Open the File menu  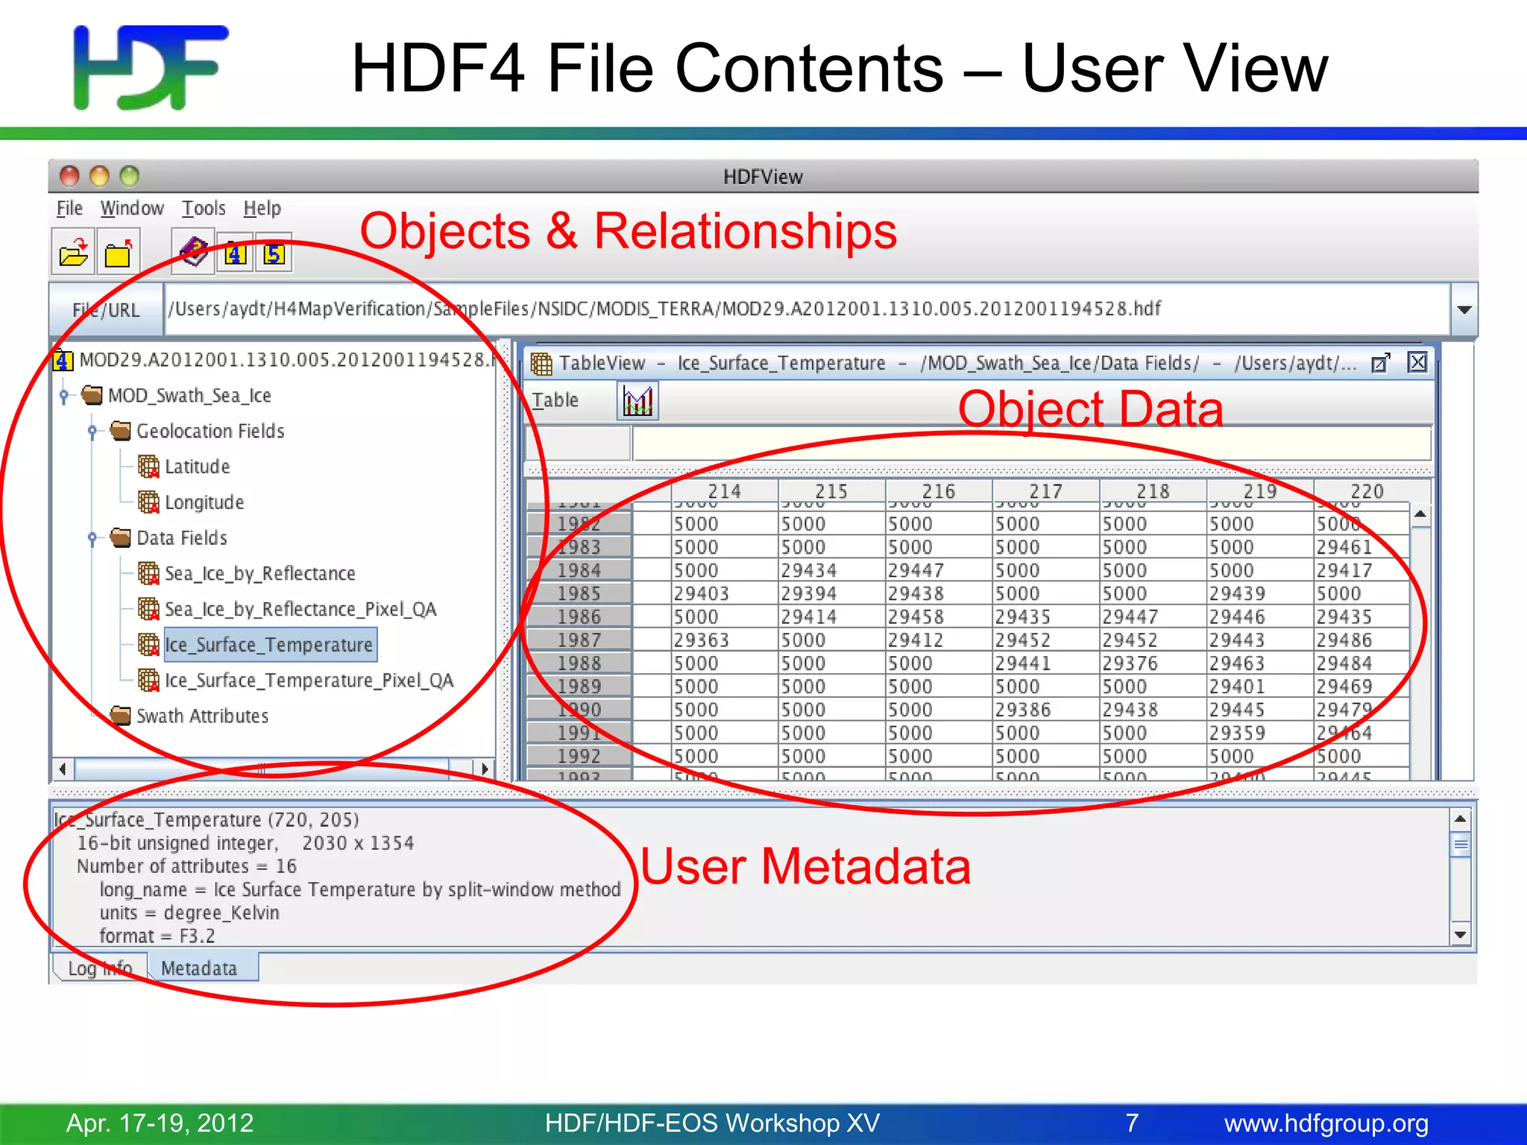tap(69, 209)
